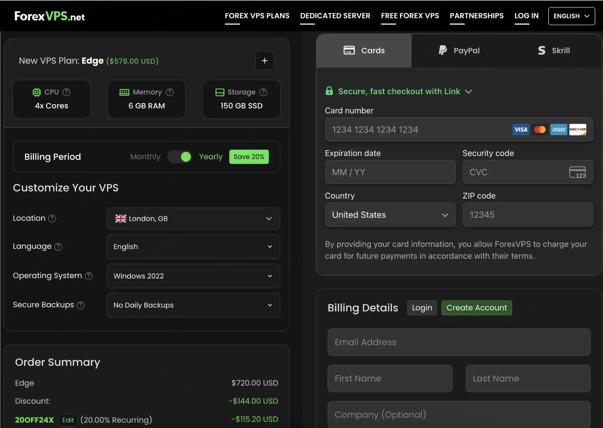Open PARTNERSHIPS menu item

coord(477,16)
